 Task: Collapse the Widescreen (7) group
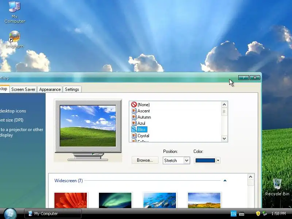[x=225, y=181]
